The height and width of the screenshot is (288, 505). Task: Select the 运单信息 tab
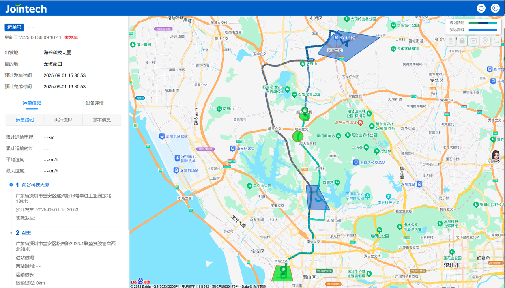(32, 103)
